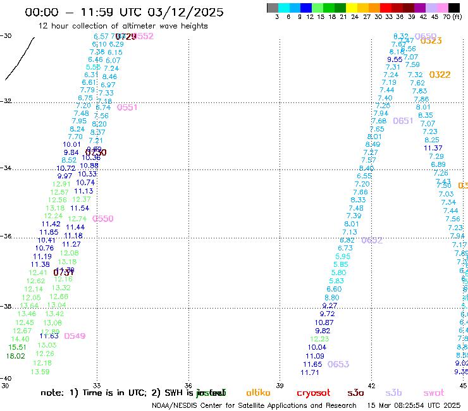Click the 14.40 wave height value
Viewport: 468px width, 411px height.
coord(20,339)
